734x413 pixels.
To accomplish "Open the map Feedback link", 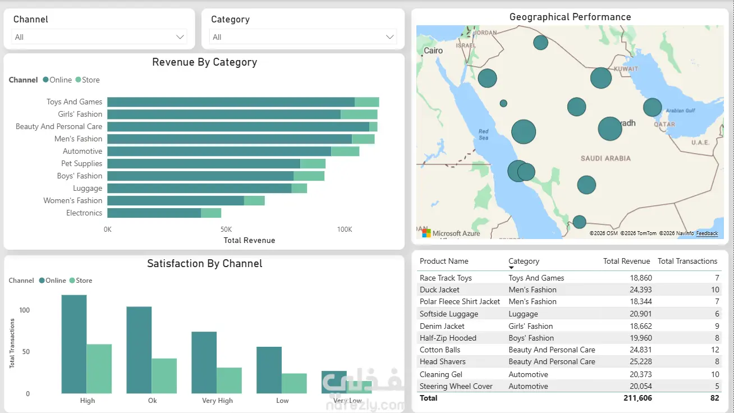I will click(x=707, y=233).
